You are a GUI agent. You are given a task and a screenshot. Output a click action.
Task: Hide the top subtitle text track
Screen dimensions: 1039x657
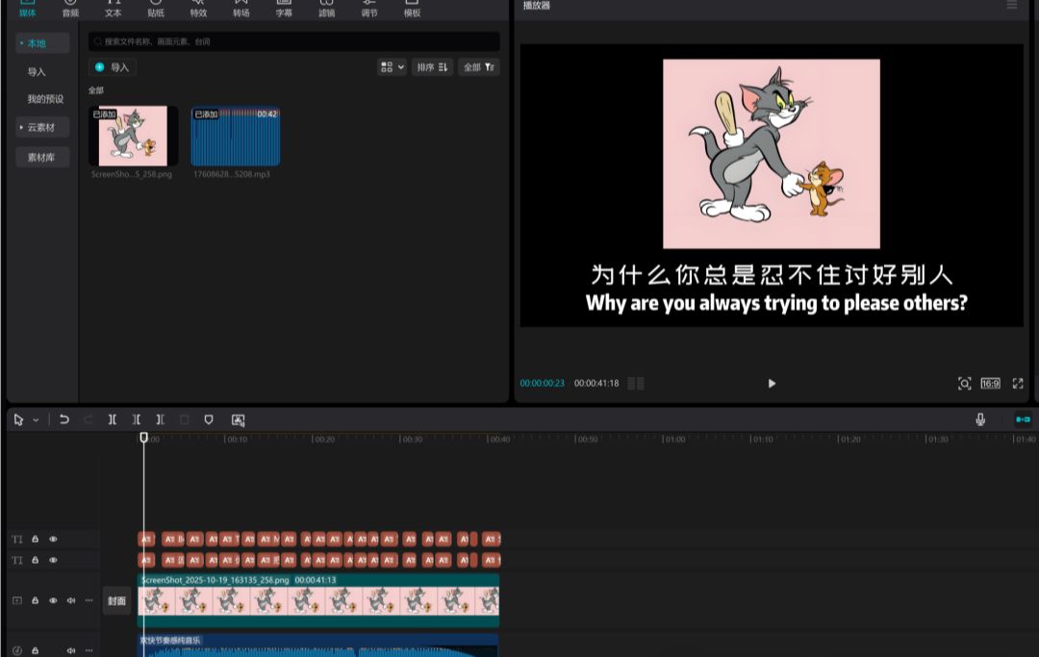click(53, 540)
